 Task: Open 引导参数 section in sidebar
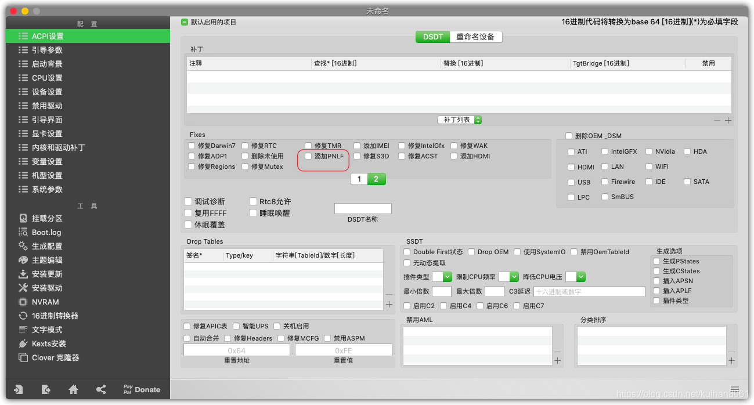pyautogui.click(x=88, y=50)
